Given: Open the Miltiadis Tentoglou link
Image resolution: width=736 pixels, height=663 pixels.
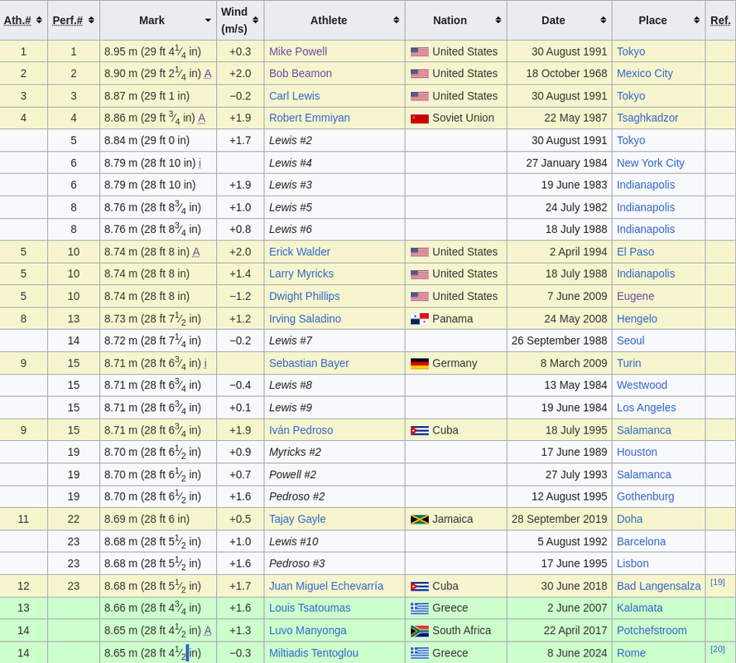Looking at the screenshot, I should (314, 653).
